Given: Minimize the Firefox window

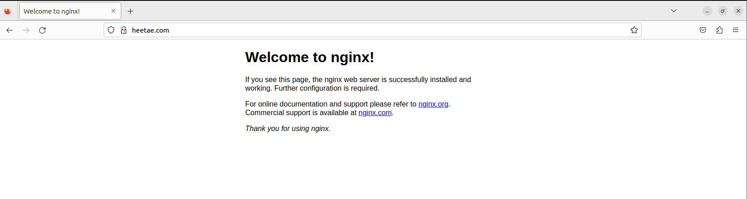Looking at the screenshot, I should pyautogui.click(x=707, y=11).
